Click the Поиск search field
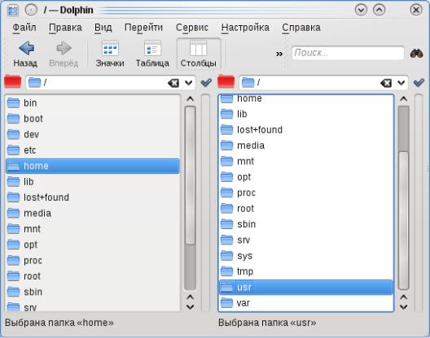Viewport: 430px width, 338px height. (x=348, y=53)
